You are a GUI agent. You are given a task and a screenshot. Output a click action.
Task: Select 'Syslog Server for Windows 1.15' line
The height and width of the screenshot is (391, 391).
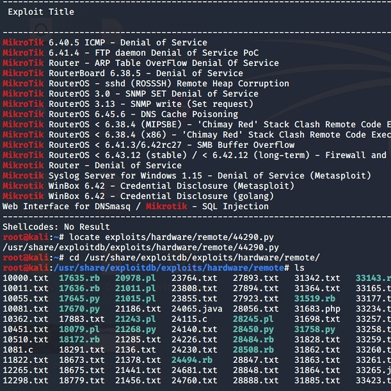coord(187,175)
